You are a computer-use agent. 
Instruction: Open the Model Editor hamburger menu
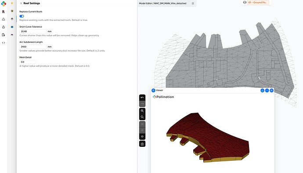[x=193, y=3]
